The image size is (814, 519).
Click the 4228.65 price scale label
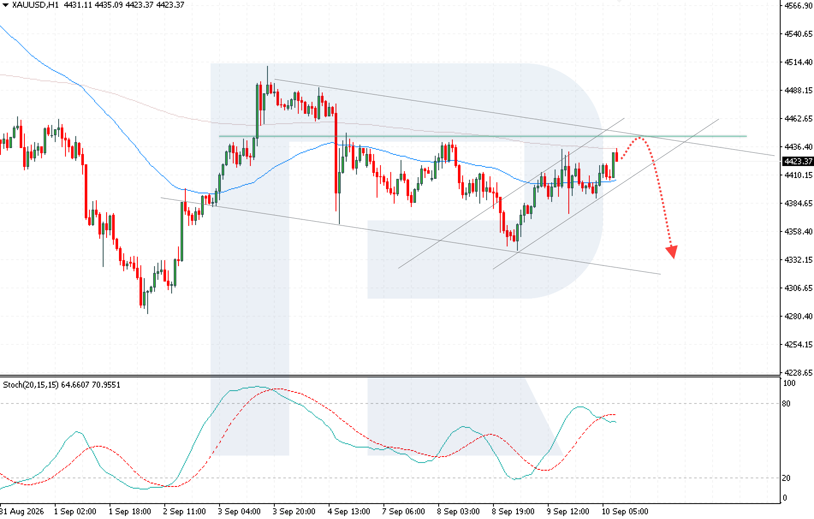click(x=798, y=373)
